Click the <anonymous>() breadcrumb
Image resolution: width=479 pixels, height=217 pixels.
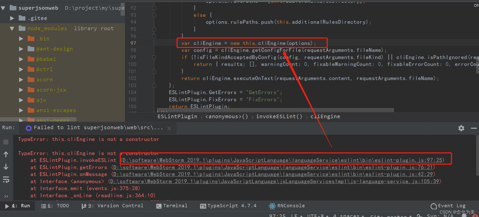click(x=227, y=116)
